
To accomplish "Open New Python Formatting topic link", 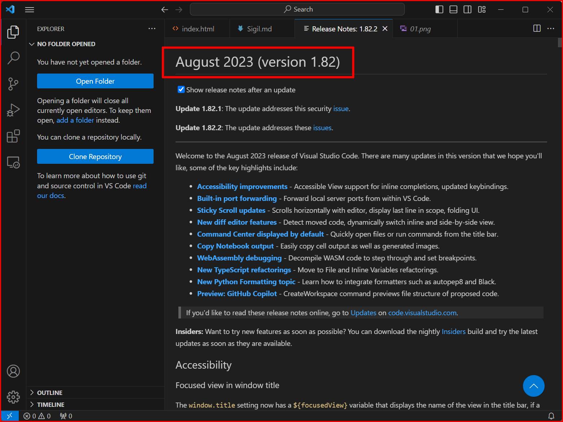I will pyautogui.click(x=246, y=282).
